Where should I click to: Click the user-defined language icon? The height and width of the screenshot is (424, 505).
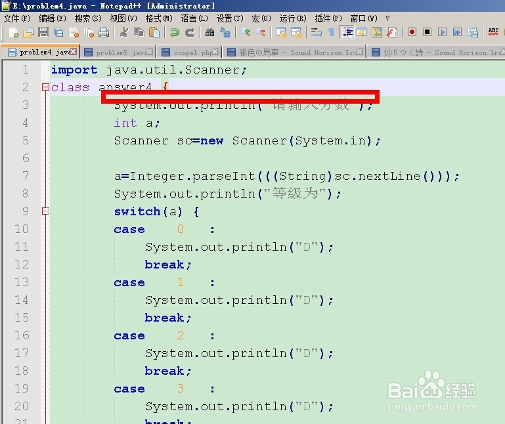click(x=362, y=33)
